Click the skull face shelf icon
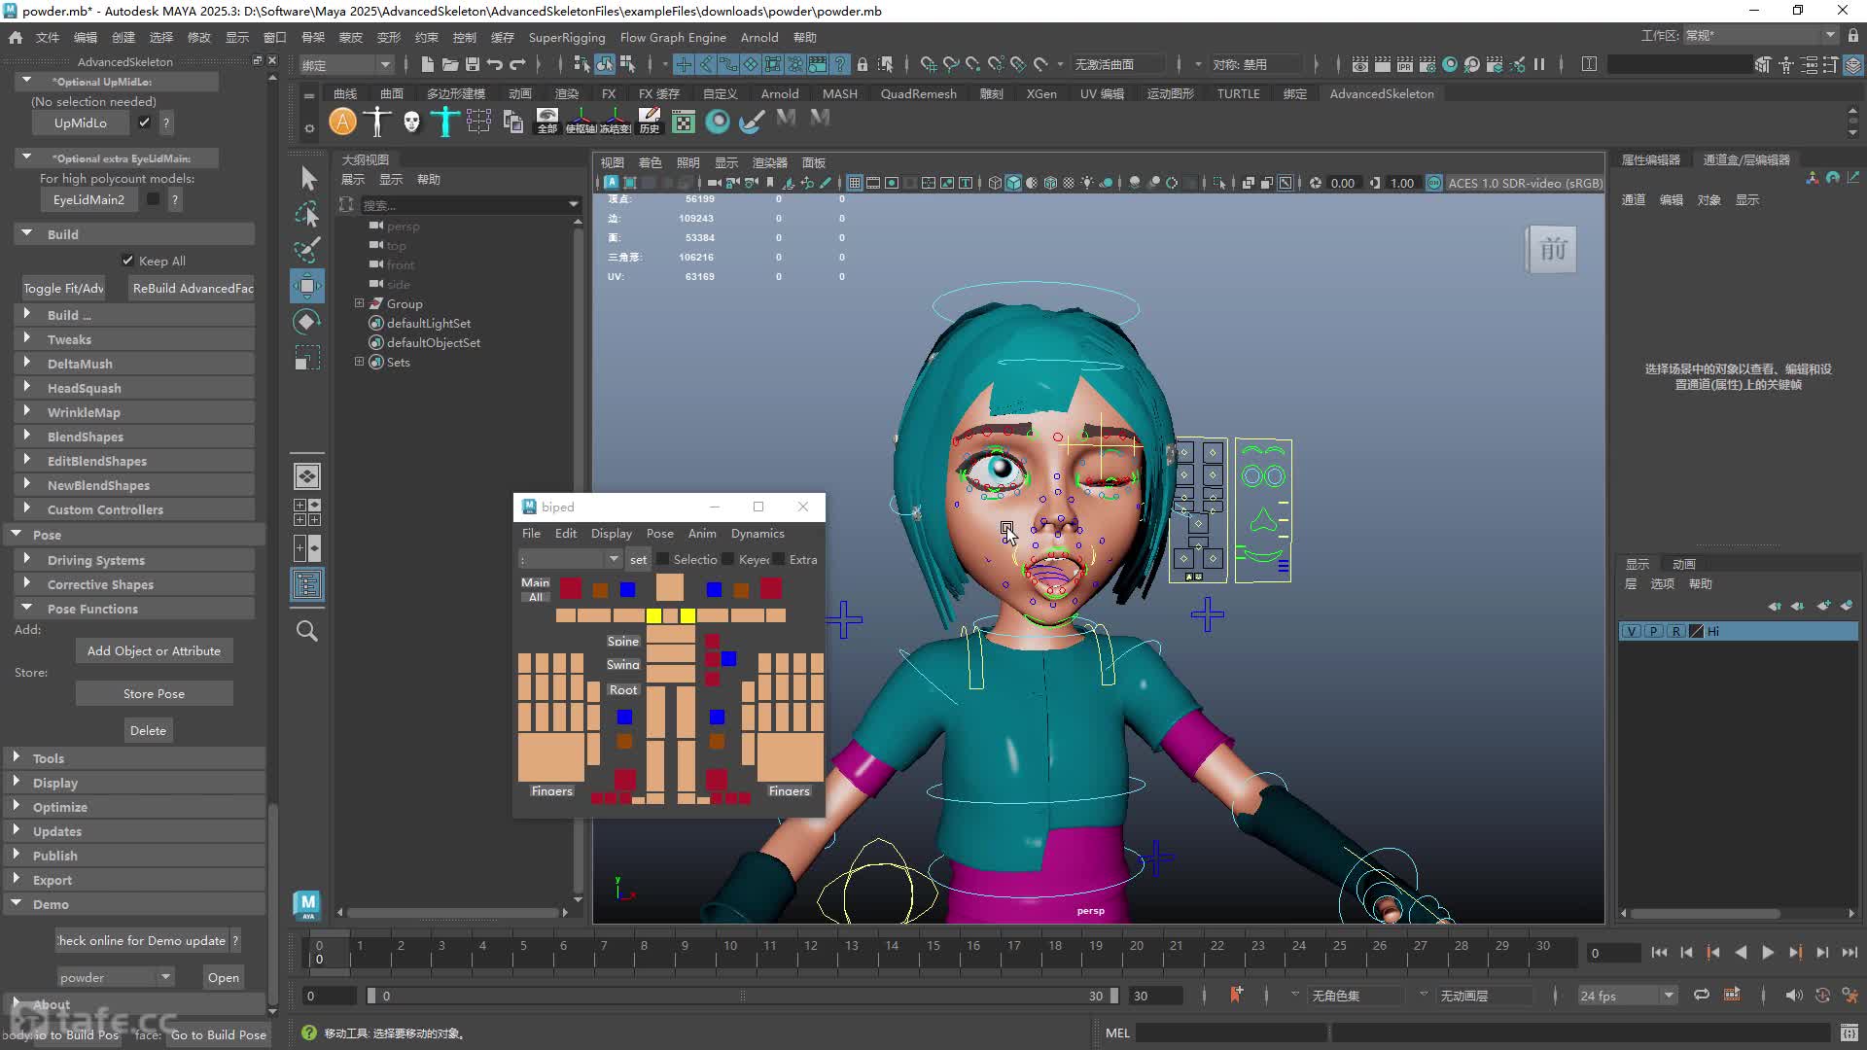 [x=411, y=121]
